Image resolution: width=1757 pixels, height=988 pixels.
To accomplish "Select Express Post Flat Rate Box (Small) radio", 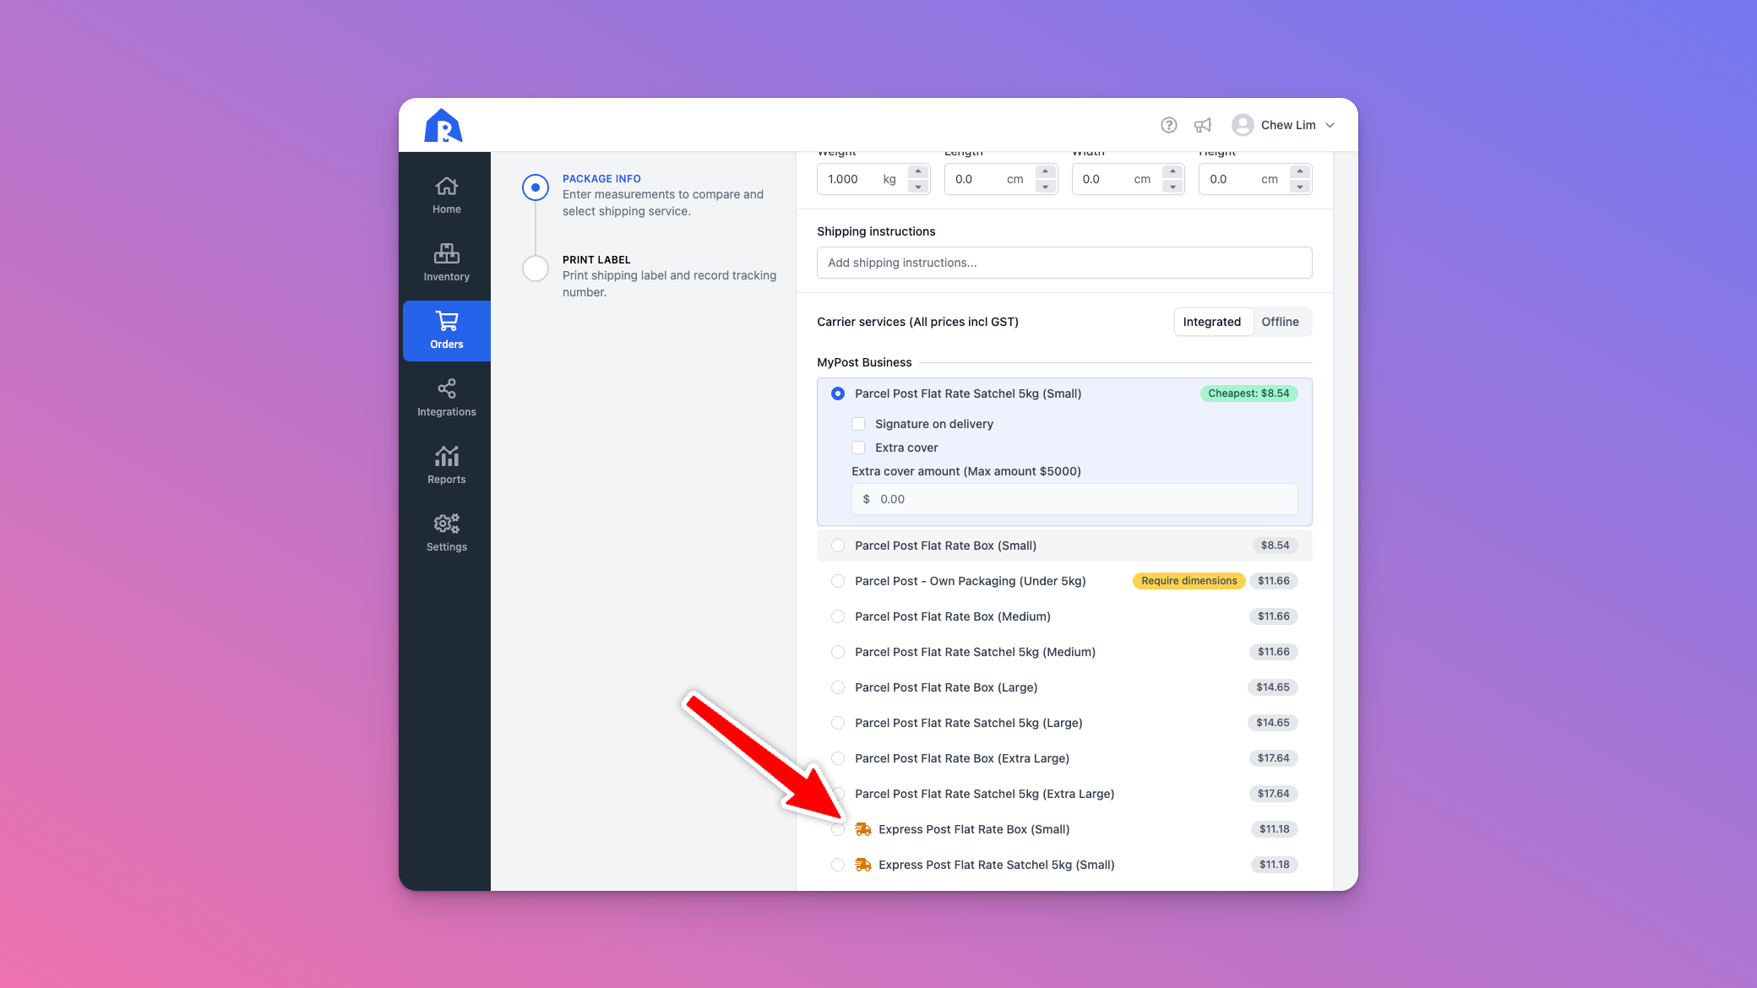I will click(x=838, y=829).
